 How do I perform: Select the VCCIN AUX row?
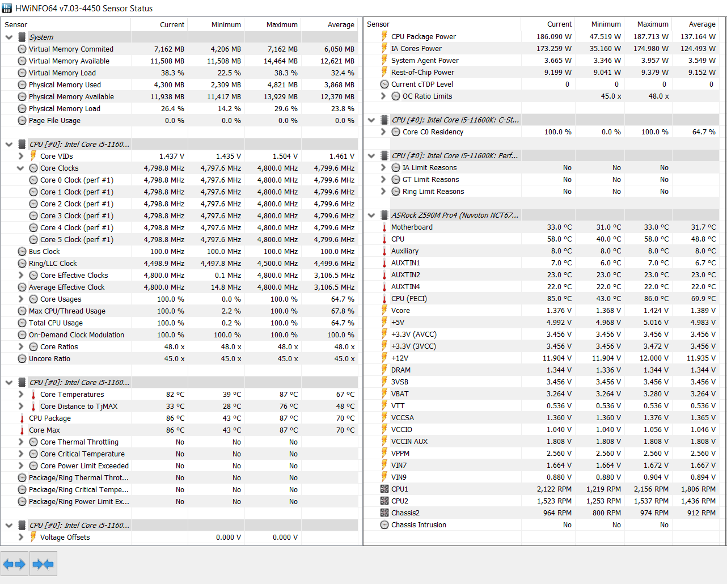coord(542,441)
